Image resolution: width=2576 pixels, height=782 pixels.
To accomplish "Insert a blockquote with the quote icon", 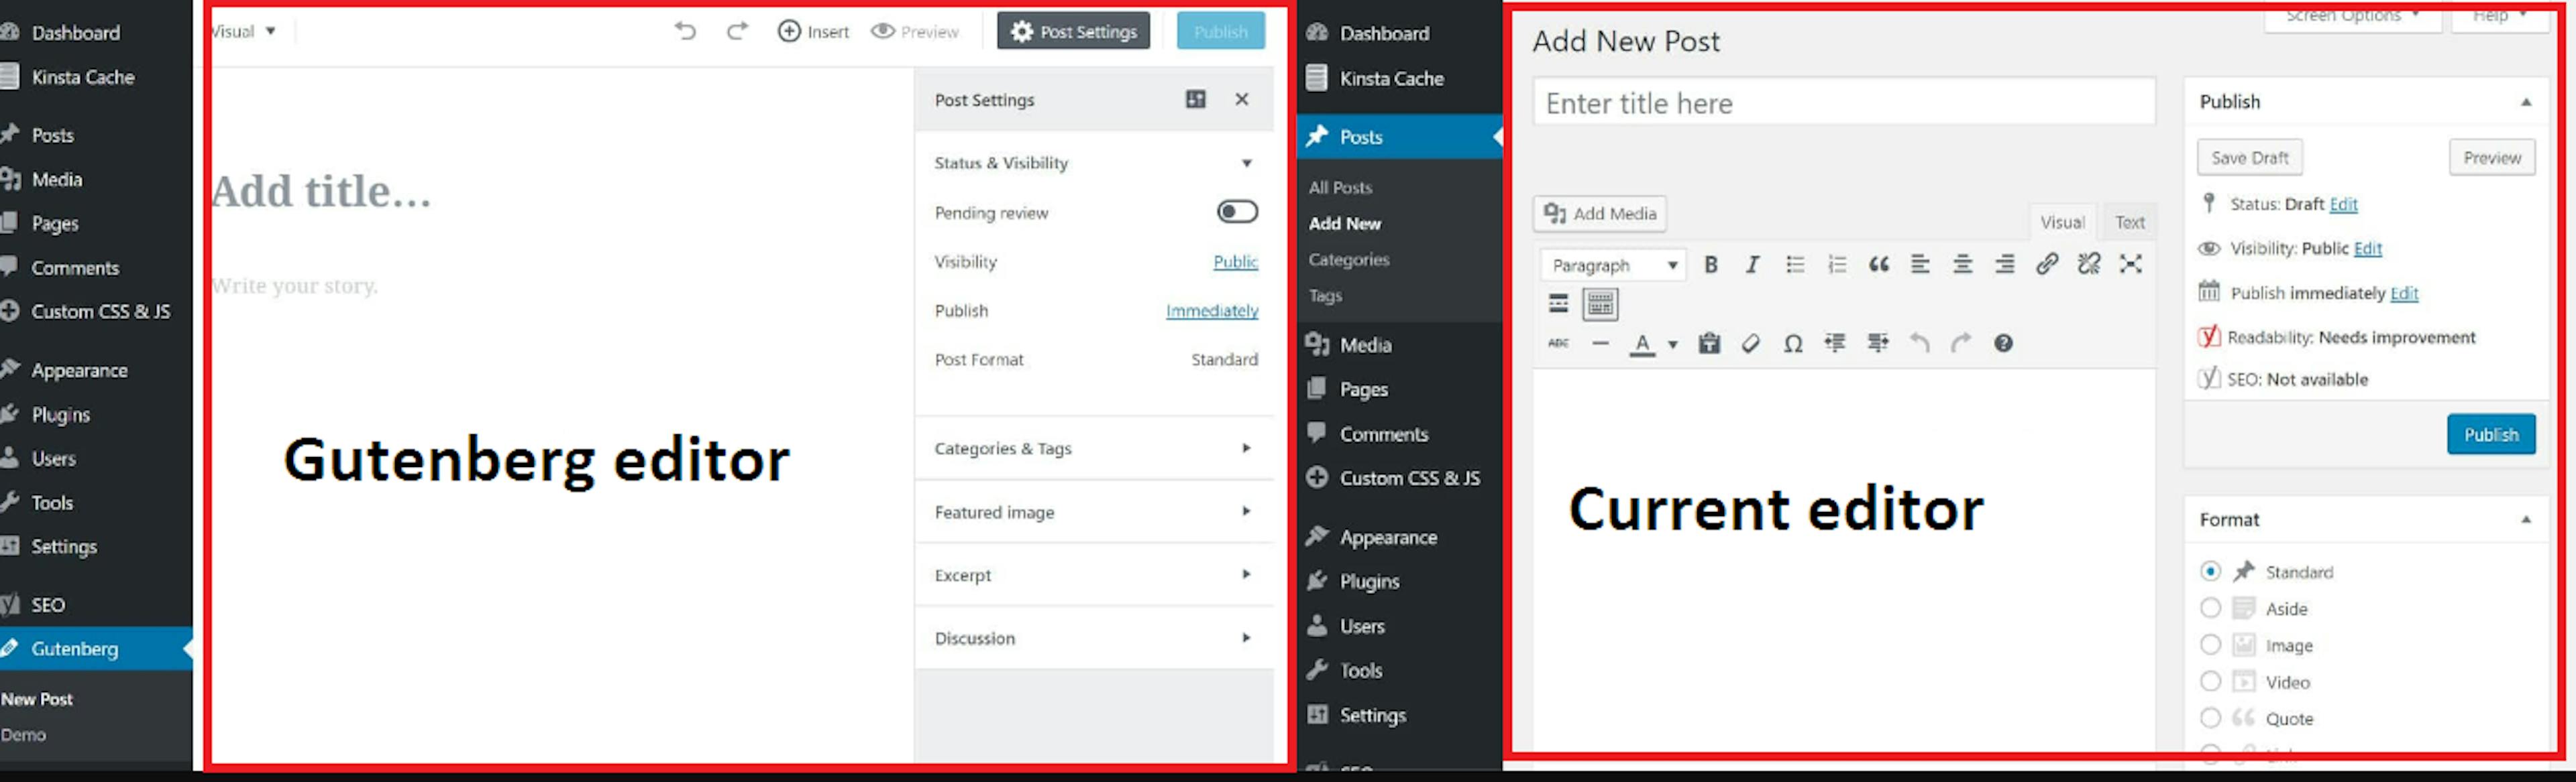I will 1878,265.
